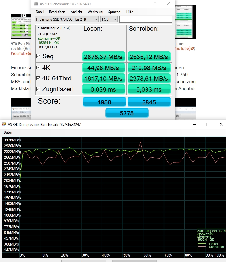Click 4K write result 212,98 MB/s
Image resolution: width=226 pixels, height=262 pixels.
pyautogui.click(x=149, y=68)
